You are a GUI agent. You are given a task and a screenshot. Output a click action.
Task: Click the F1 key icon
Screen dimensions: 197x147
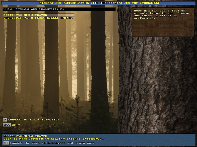pos(6,143)
